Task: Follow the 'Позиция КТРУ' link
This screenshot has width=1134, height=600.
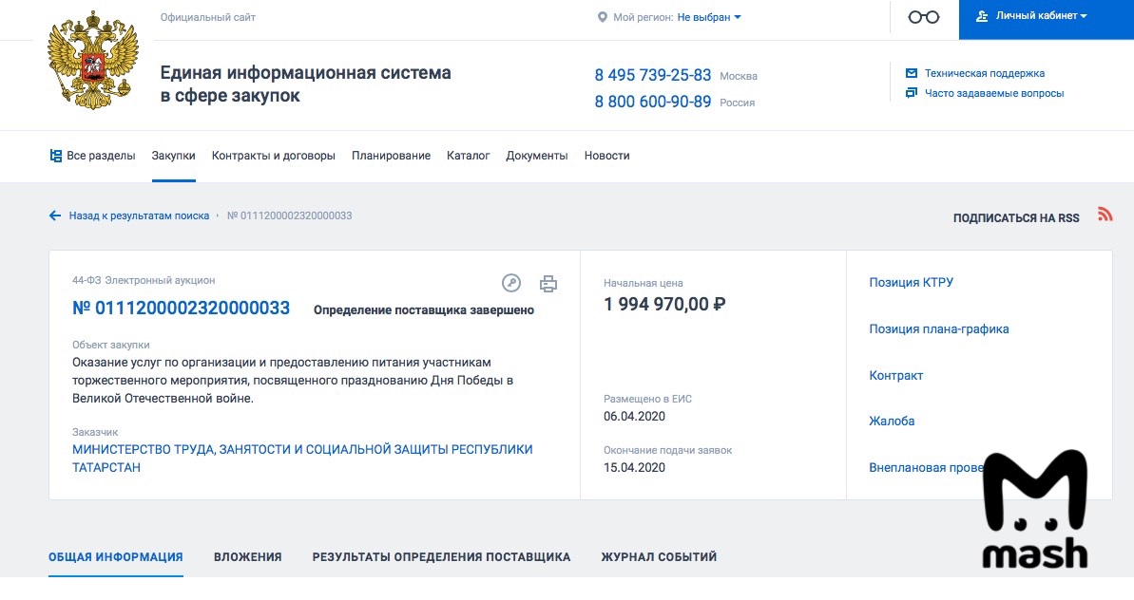Action: 911,282
